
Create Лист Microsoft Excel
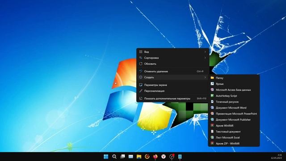click(234, 138)
